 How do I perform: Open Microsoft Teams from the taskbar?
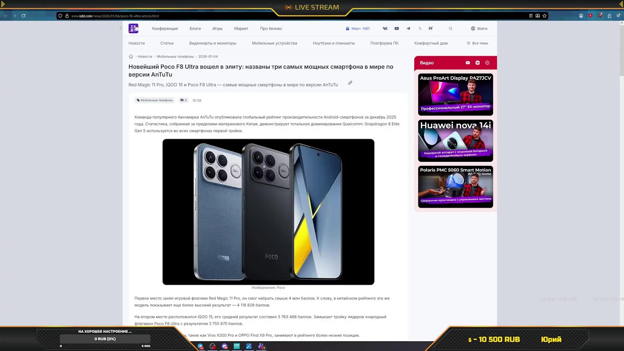(x=261, y=346)
